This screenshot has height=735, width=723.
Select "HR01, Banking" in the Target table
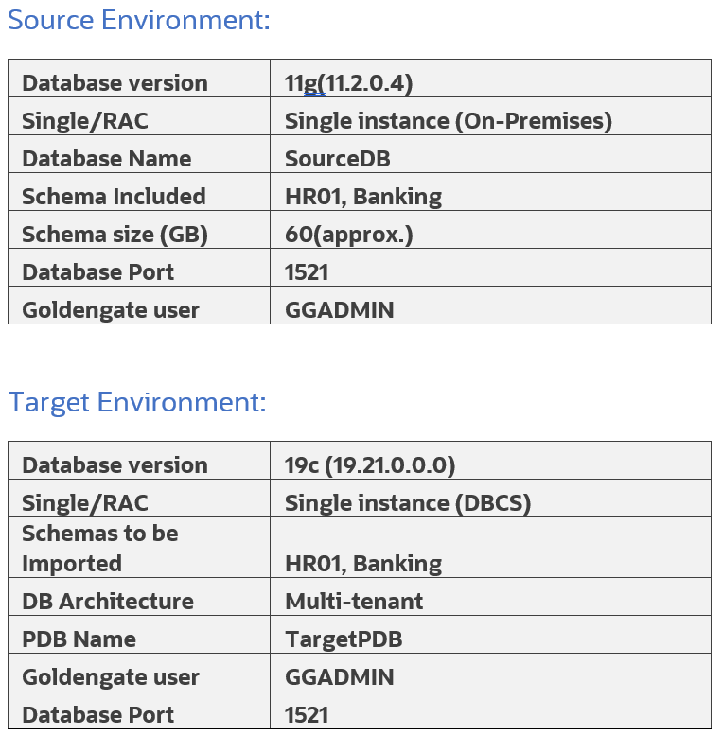[362, 564]
